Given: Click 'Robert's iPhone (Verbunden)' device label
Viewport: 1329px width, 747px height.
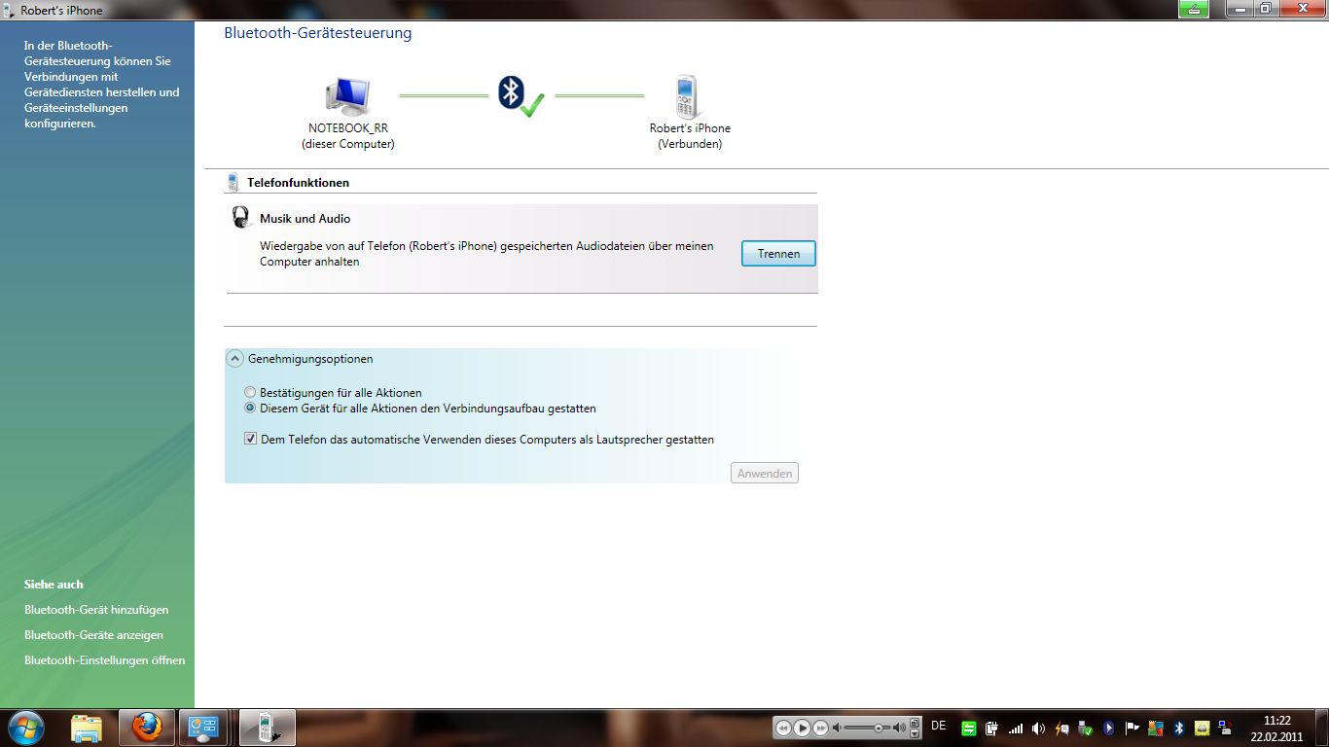Looking at the screenshot, I should pos(690,136).
